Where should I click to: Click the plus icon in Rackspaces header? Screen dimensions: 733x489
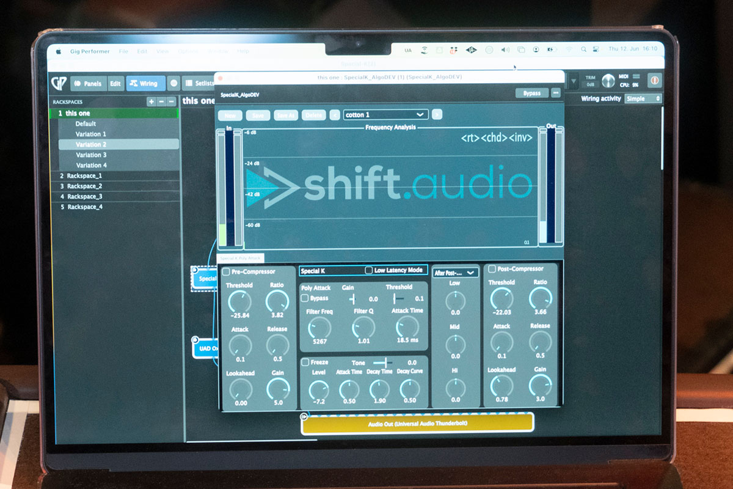pyautogui.click(x=151, y=101)
